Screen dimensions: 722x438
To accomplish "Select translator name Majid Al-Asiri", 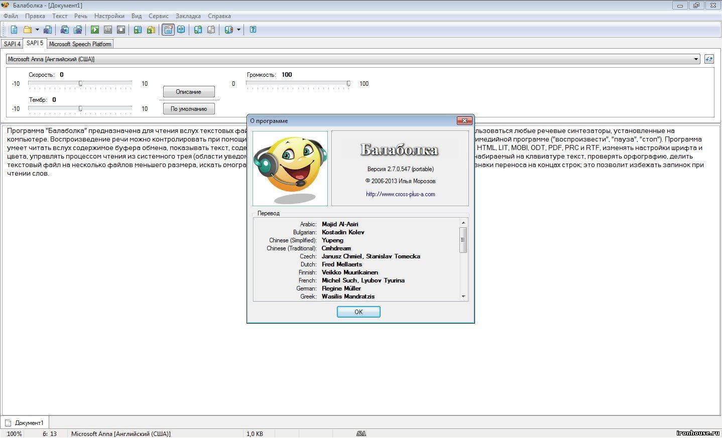I will click(340, 224).
